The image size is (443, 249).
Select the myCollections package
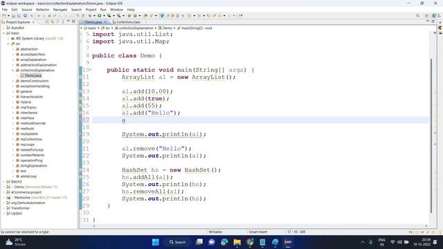(x=31, y=139)
